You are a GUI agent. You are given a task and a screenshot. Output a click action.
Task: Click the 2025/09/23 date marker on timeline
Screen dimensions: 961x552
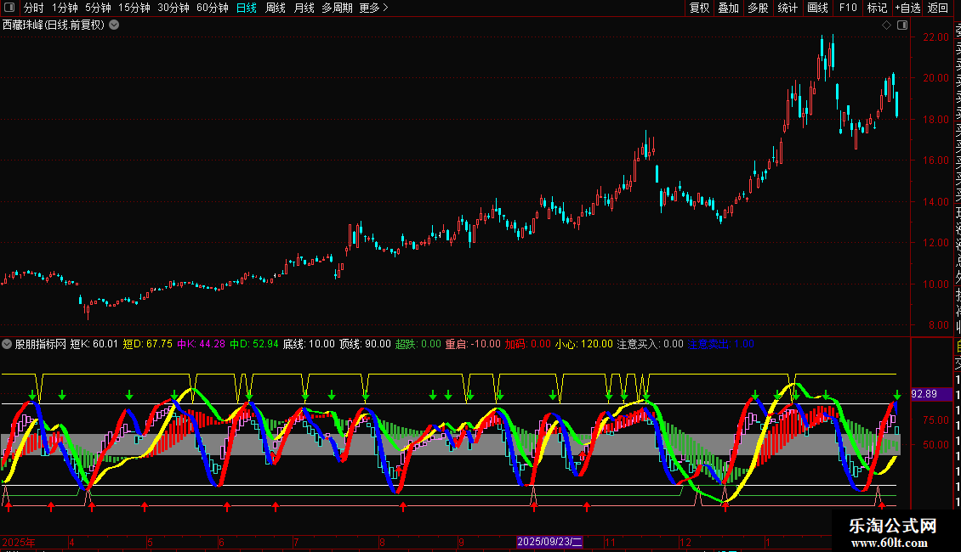point(550,542)
